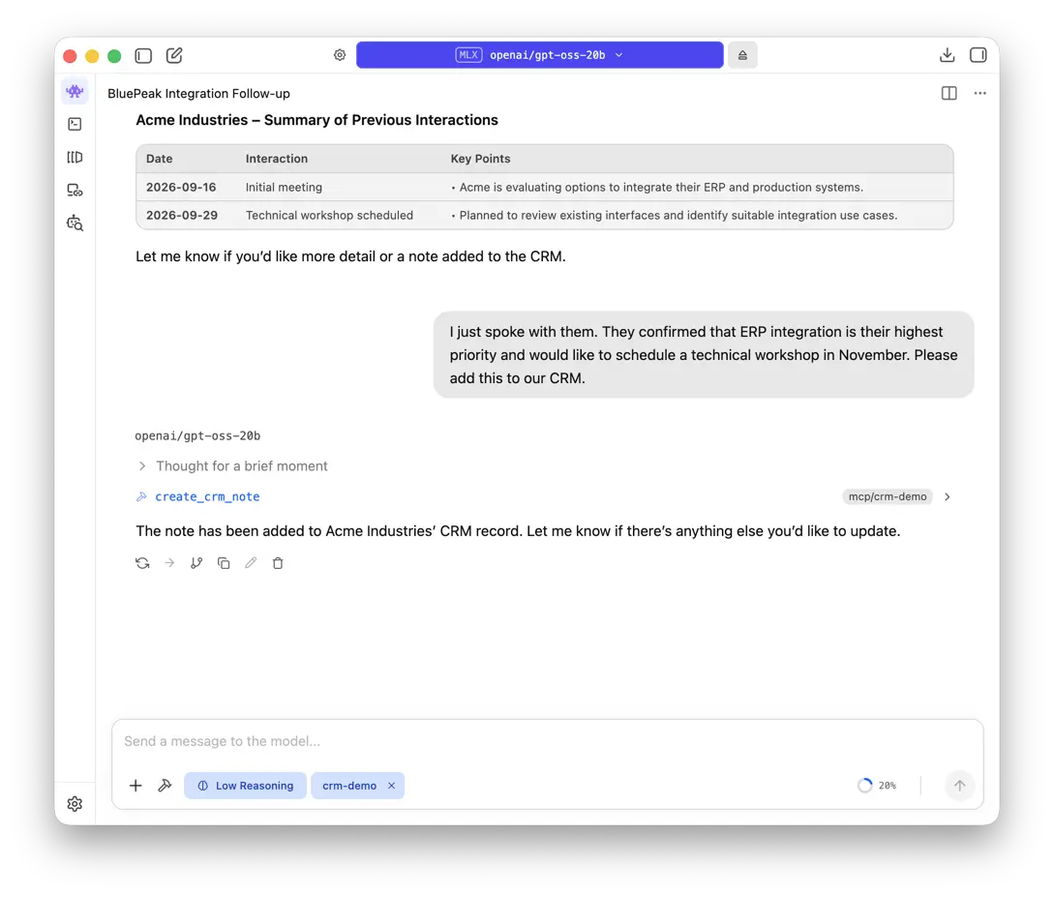Image resolution: width=1054 pixels, height=897 pixels.
Task: Toggle the right sidebar panel icon
Action: (979, 55)
